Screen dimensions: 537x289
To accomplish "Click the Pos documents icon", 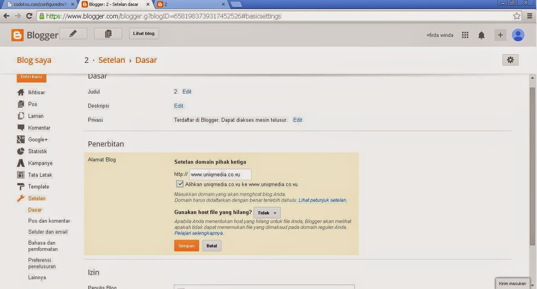I will pyautogui.click(x=21, y=104).
